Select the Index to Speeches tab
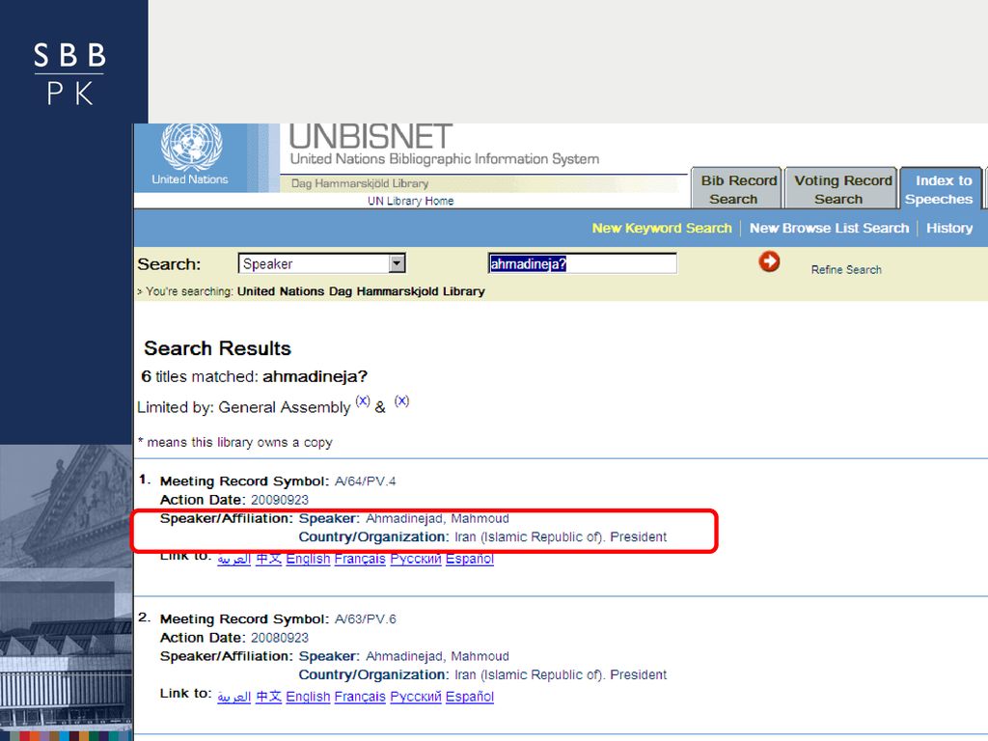Viewport: 988px width, 741px height. pos(941,189)
